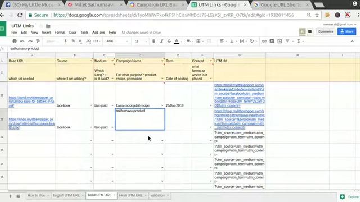Star the UTM Links document
This screenshot has height=202, width=360.
click(41, 26)
